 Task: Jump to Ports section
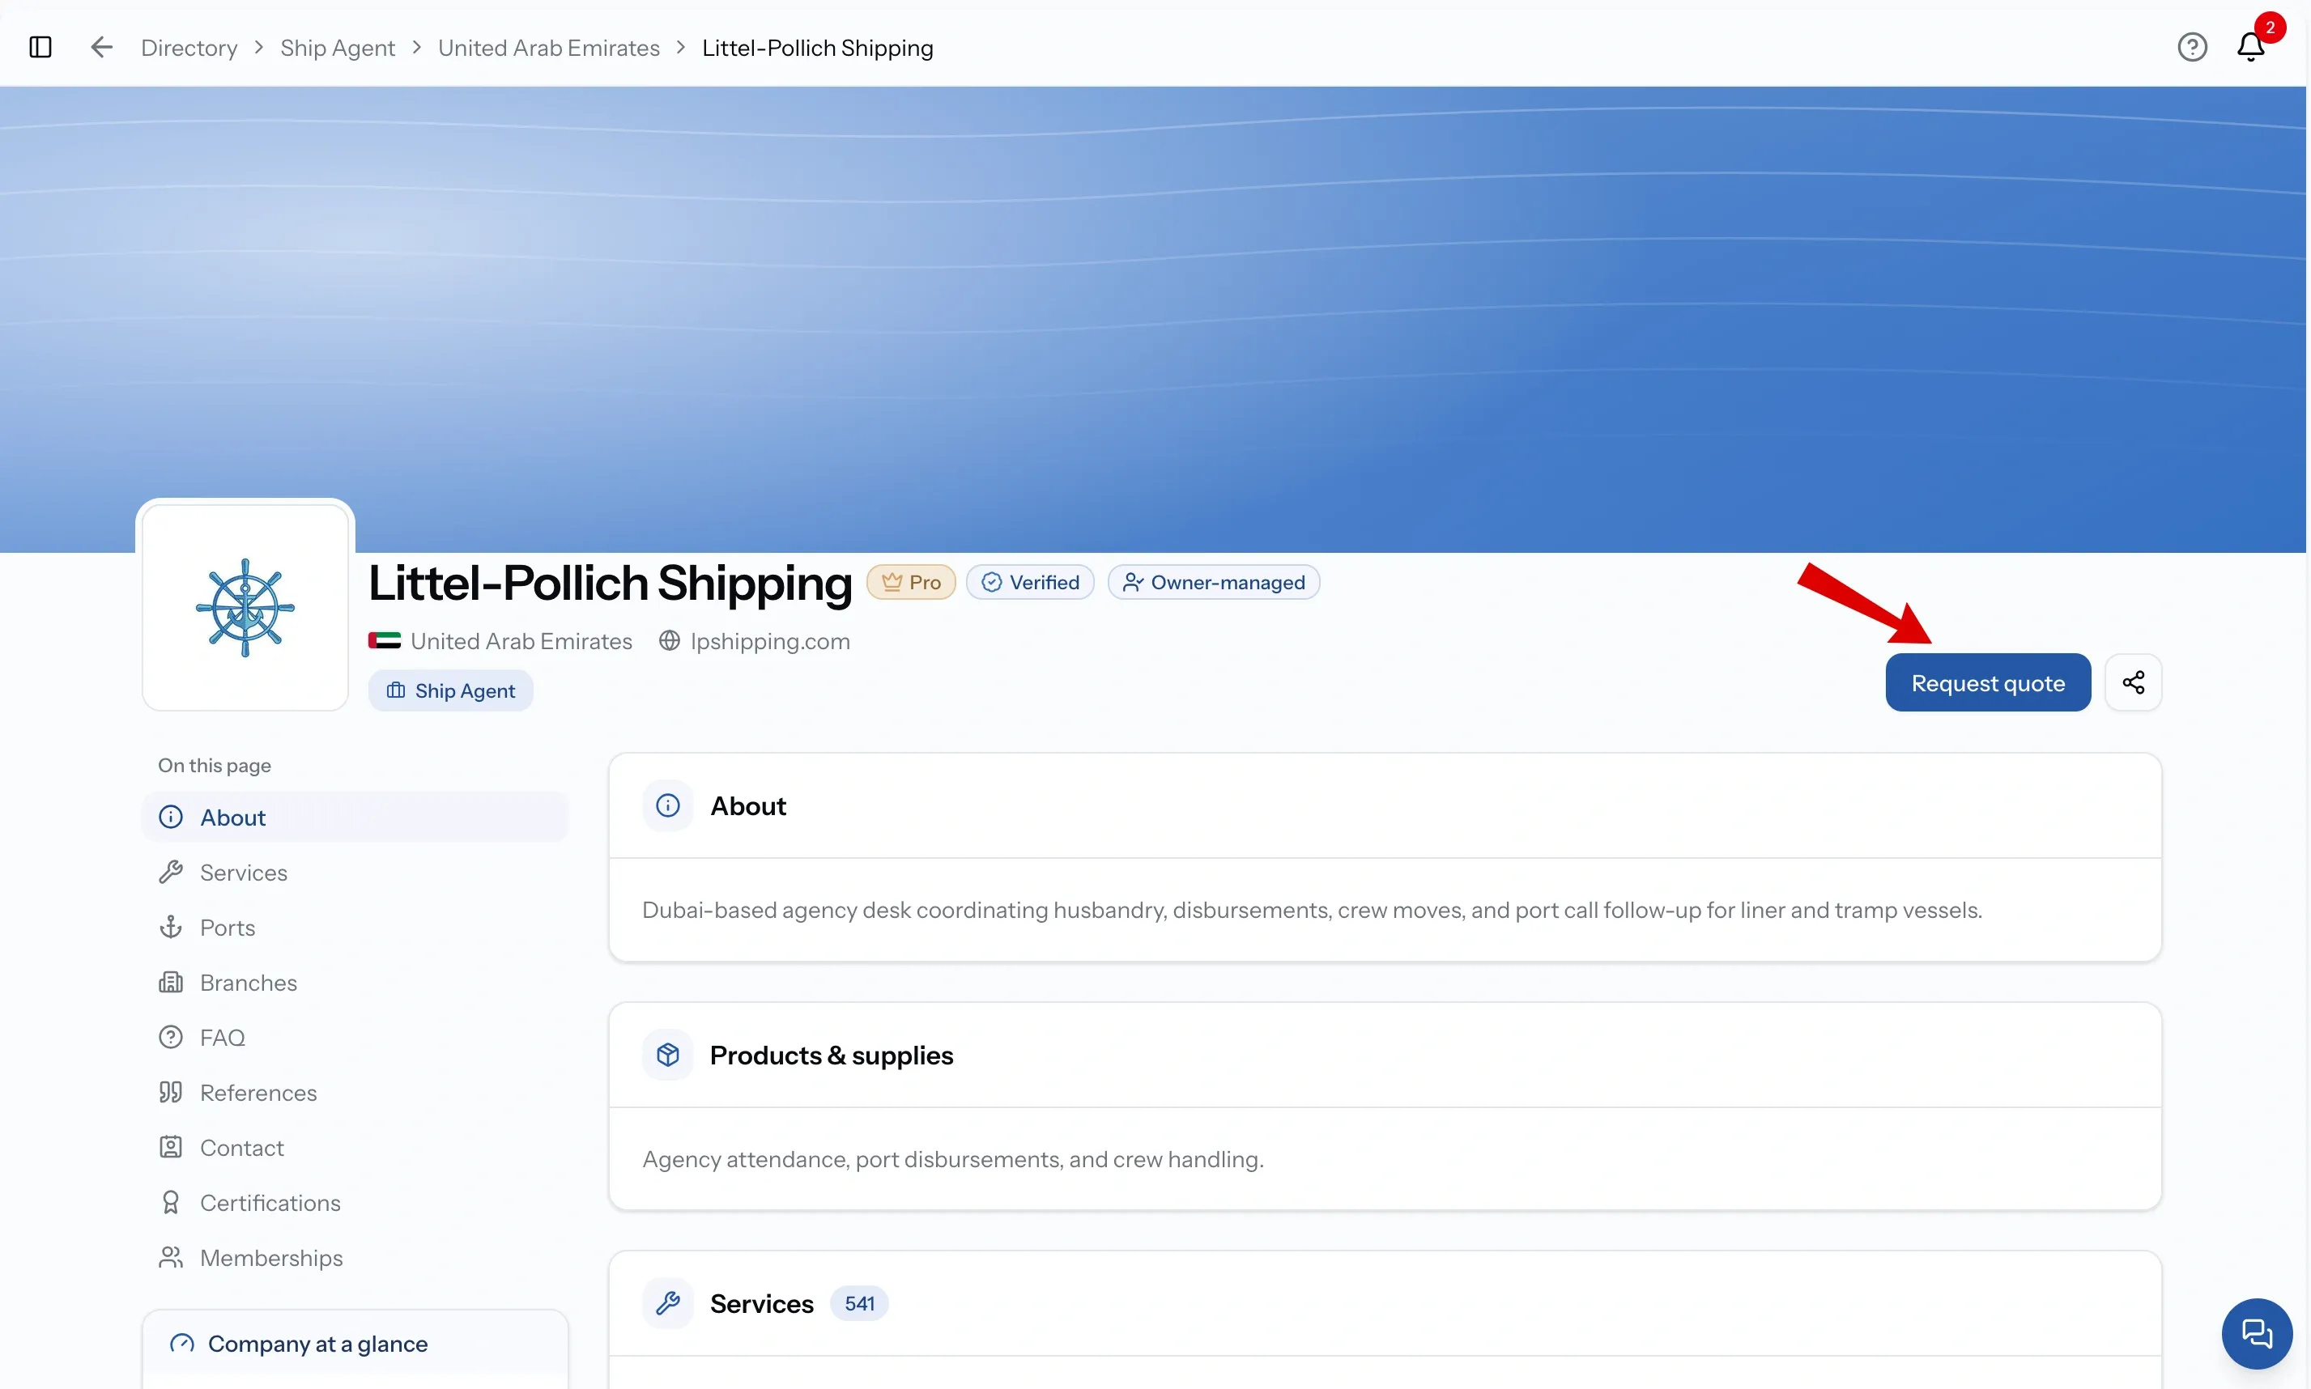coord(355,928)
